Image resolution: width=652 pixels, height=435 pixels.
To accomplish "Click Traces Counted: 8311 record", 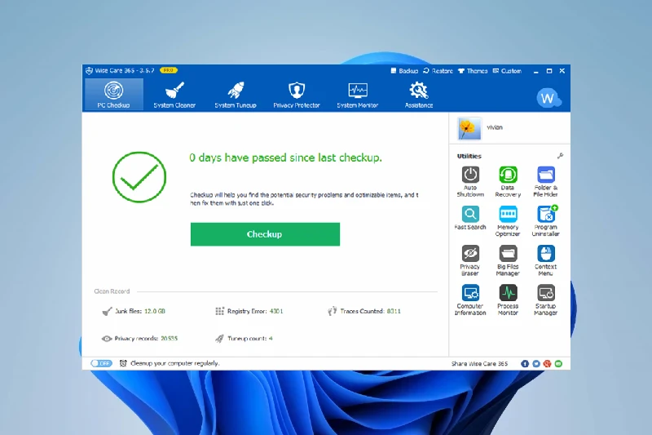I will pos(364,311).
